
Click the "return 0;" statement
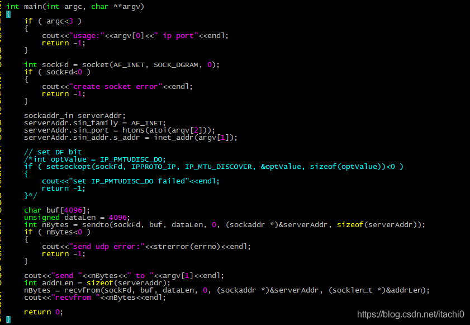pyautogui.click(x=44, y=312)
